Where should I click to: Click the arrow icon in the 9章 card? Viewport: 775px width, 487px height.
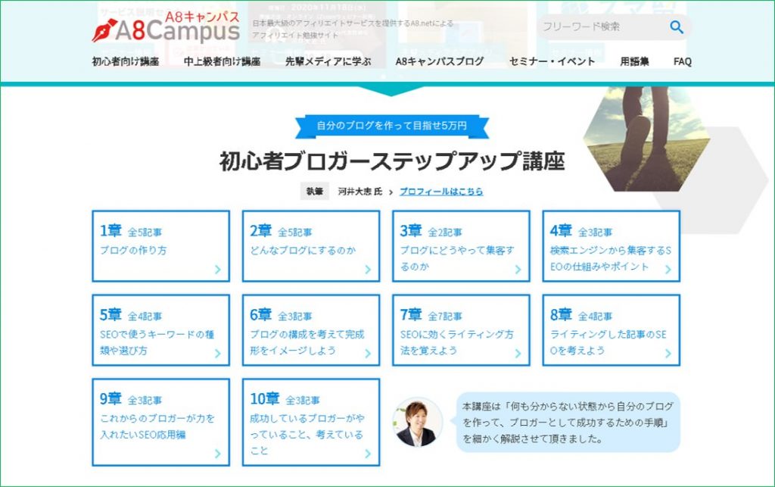[x=217, y=454]
